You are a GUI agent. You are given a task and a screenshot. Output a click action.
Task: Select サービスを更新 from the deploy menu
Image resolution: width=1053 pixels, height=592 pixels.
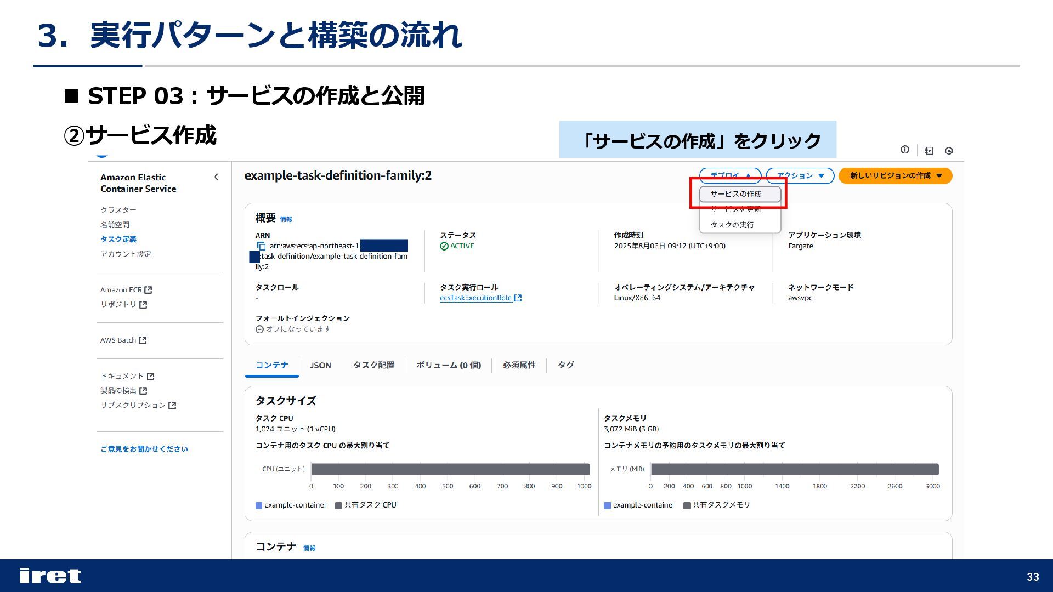pyautogui.click(x=740, y=209)
